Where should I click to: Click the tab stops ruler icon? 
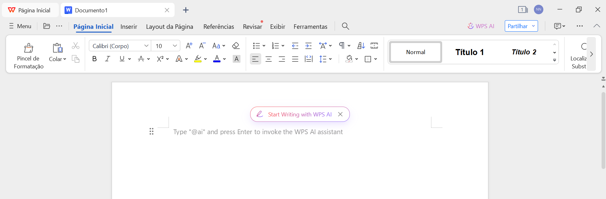374,46
